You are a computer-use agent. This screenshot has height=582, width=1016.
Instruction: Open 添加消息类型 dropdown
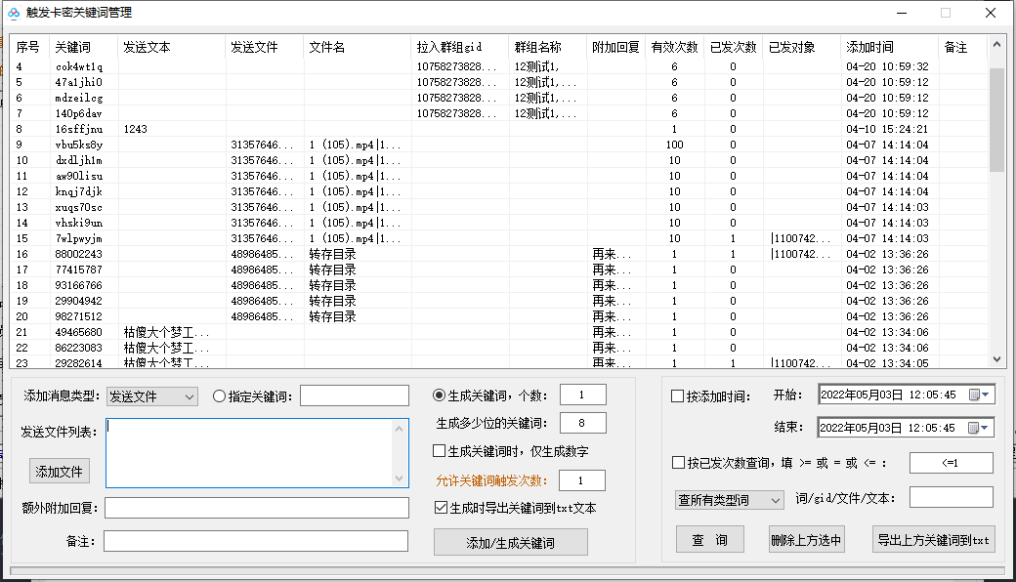pyautogui.click(x=152, y=396)
